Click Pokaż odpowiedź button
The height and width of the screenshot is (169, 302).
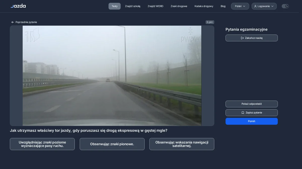pos(252,104)
